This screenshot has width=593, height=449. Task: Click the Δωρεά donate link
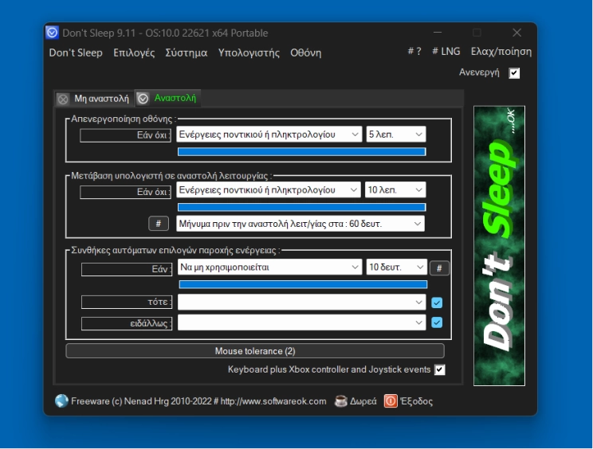(363, 401)
